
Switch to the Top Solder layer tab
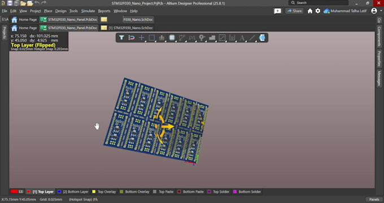click(x=219, y=192)
